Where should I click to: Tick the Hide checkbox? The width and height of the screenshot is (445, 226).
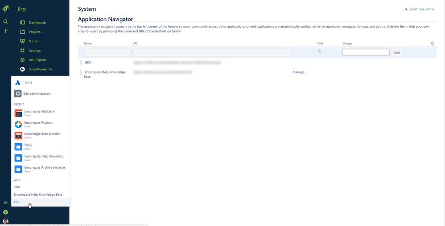pos(320,51)
